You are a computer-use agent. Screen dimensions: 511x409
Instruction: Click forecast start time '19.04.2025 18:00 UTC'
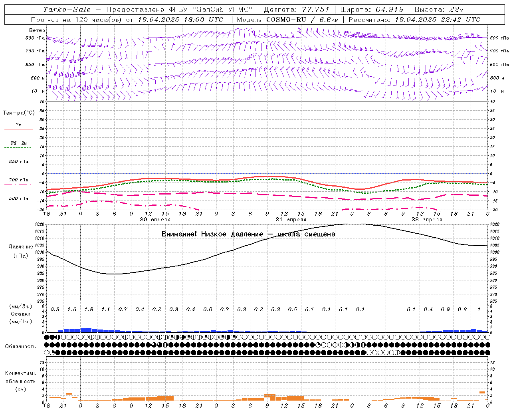[180, 20]
